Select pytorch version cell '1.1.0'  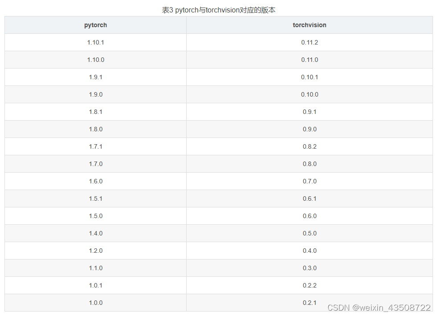click(96, 268)
